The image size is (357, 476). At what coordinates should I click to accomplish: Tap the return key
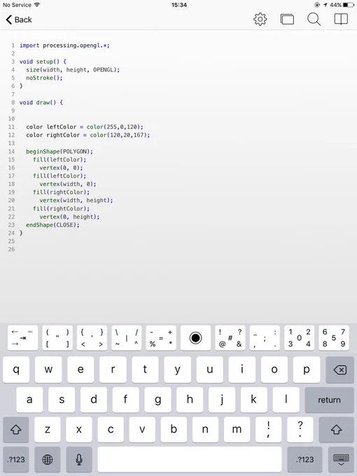click(330, 400)
